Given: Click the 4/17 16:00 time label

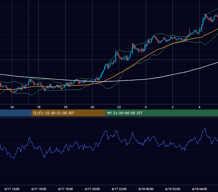Looking at the screenshot, I should coord(39,189).
